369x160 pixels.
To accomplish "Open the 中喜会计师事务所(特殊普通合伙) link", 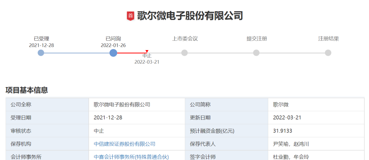I will pyautogui.click(x=131, y=157).
